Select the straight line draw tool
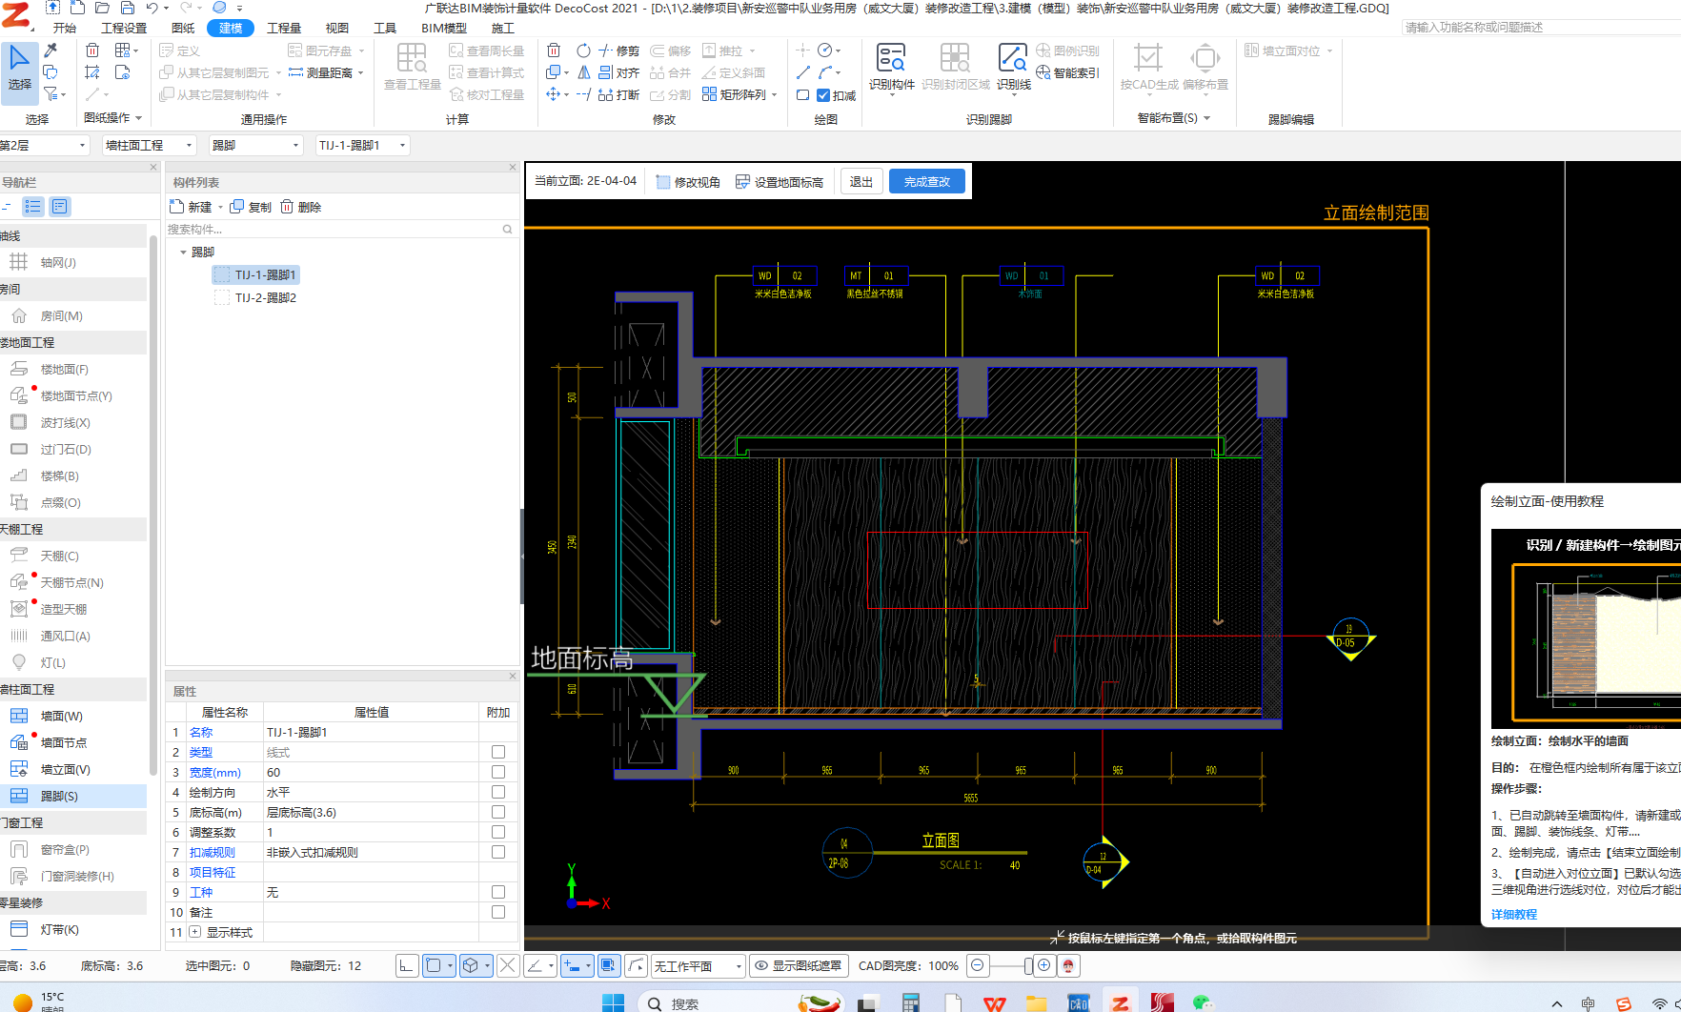Image resolution: width=1681 pixels, height=1012 pixels. [802, 72]
